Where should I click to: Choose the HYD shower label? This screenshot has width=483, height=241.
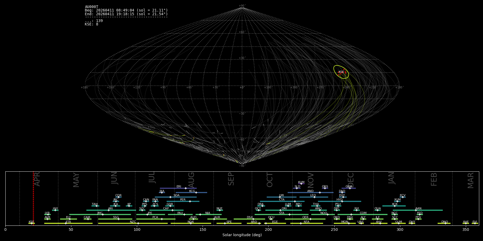pos(339,200)
